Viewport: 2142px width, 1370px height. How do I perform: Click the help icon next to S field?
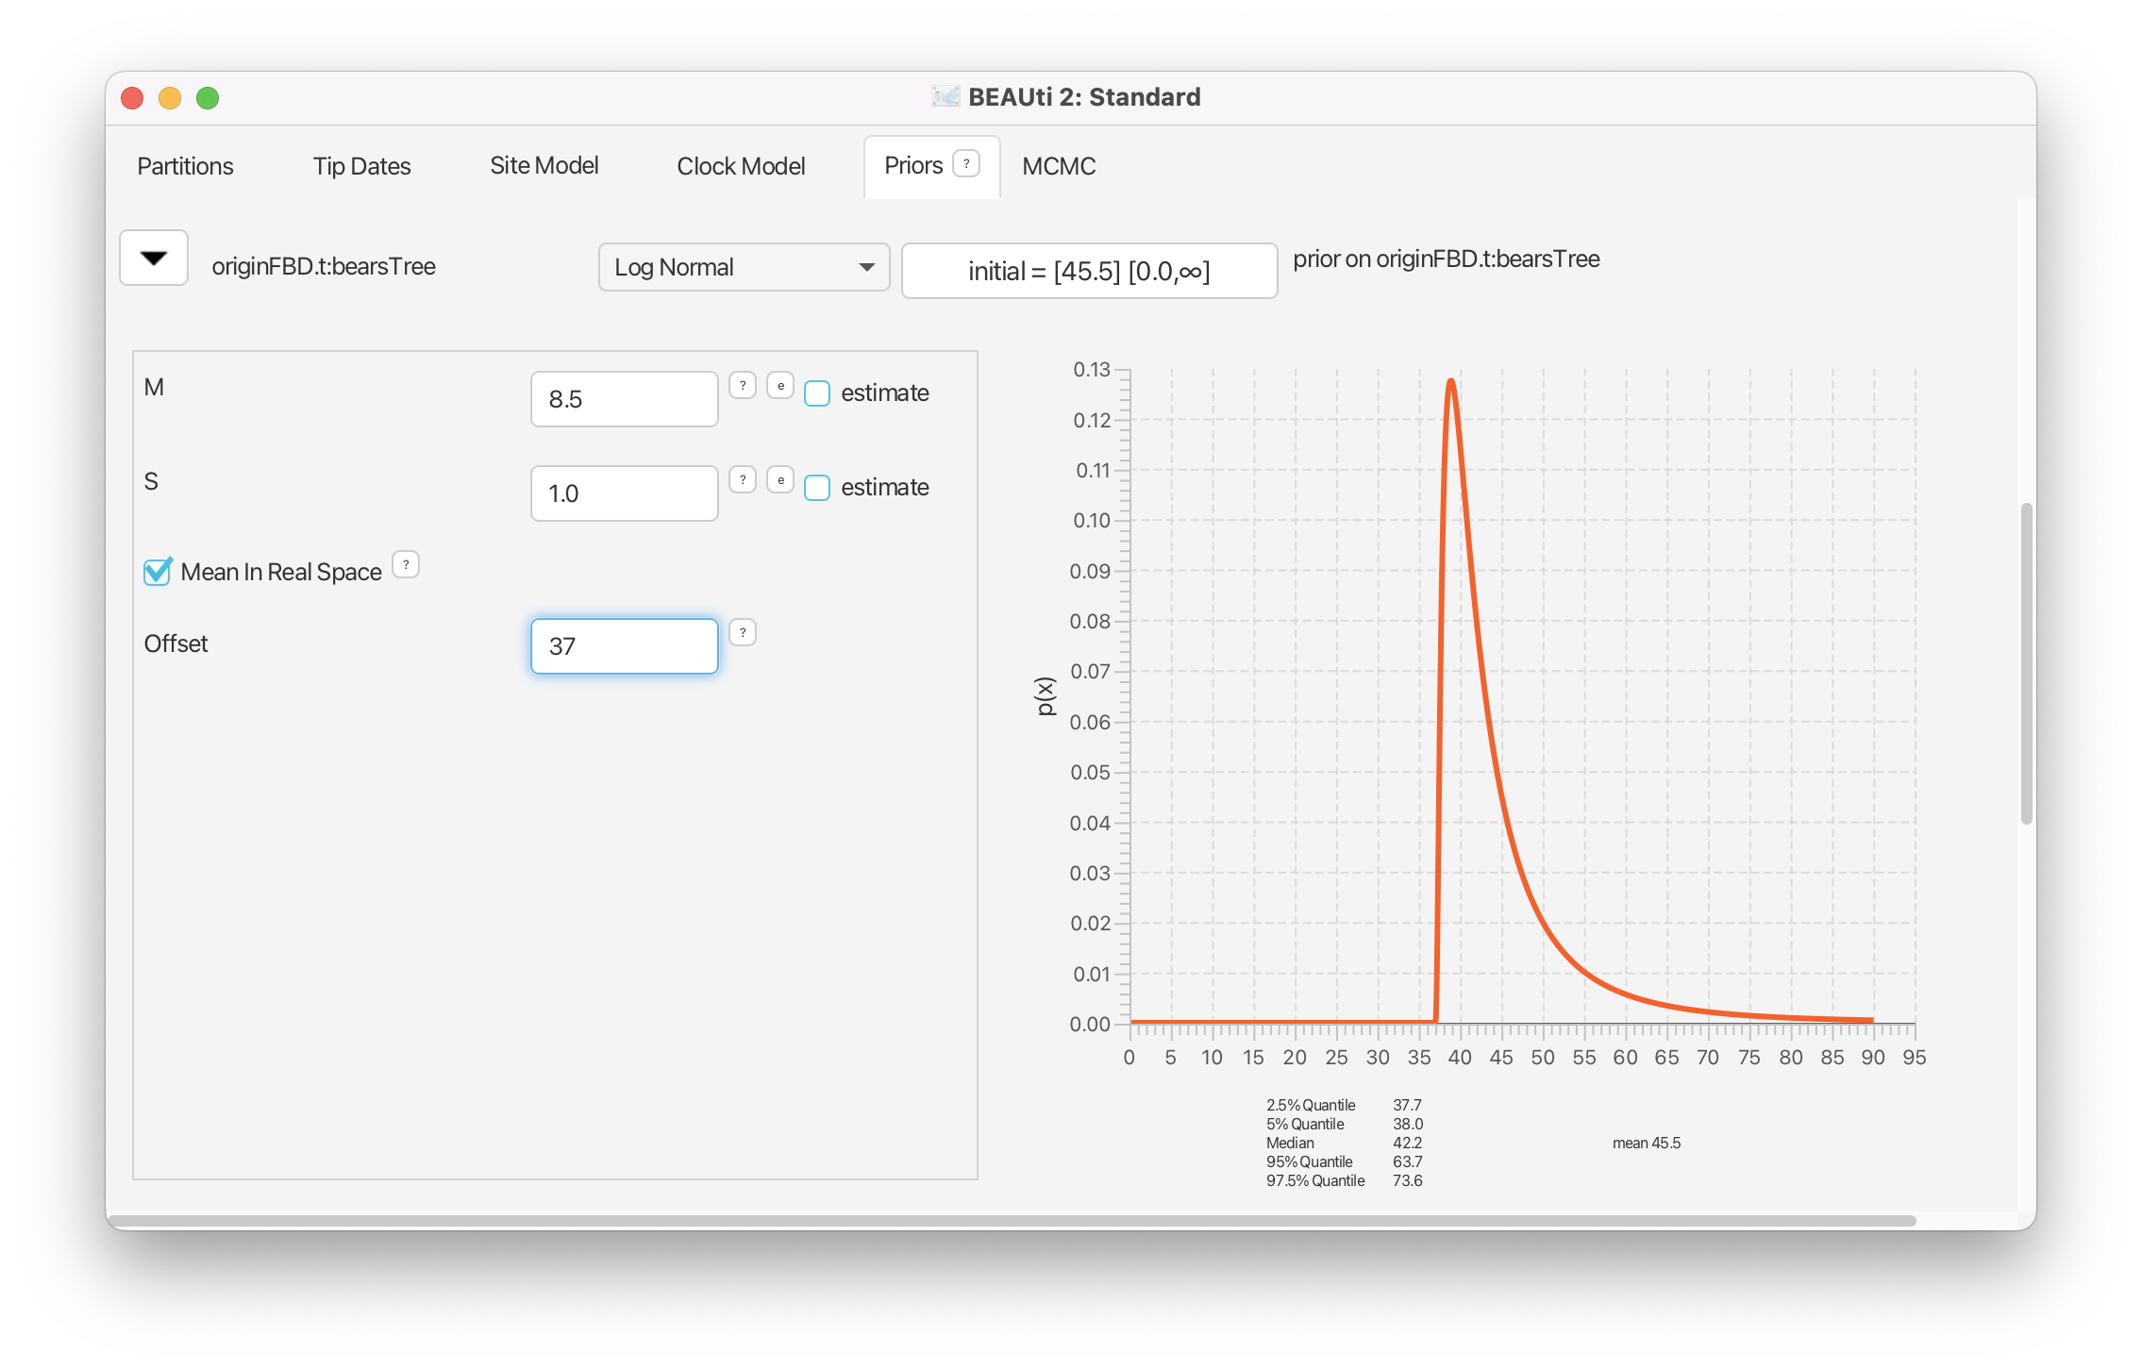743,479
